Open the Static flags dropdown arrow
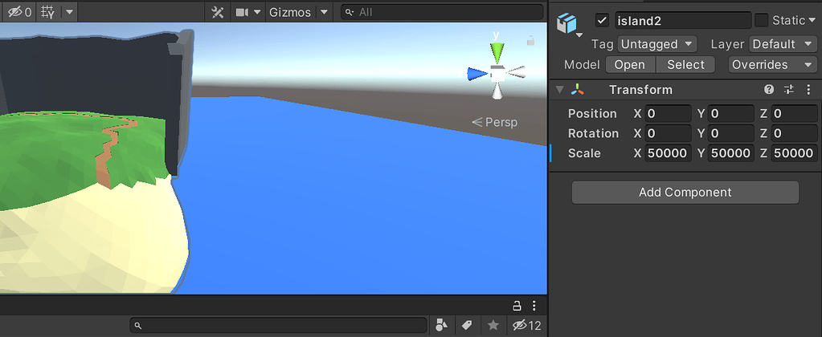The height and width of the screenshot is (337, 822). tap(812, 20)
